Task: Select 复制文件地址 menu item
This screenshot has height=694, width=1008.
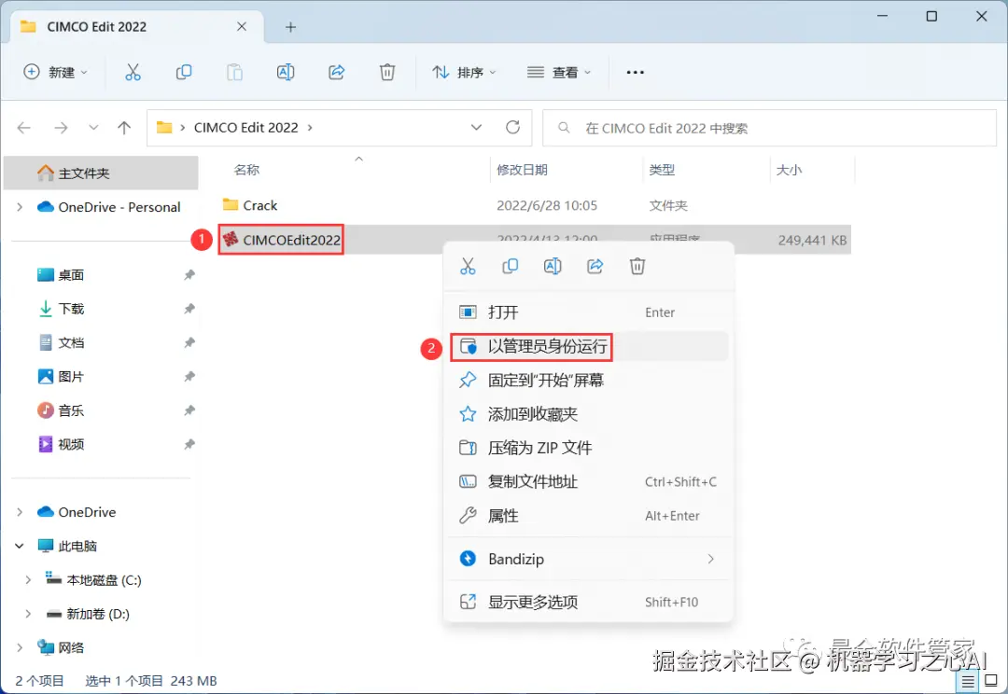Action: click(588, 482)
